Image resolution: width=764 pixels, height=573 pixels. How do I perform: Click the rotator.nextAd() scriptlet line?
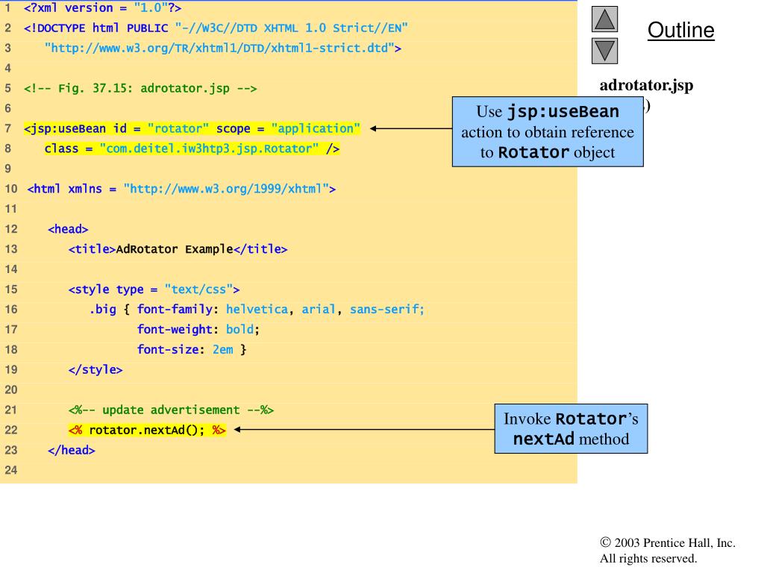pos(147,430)
